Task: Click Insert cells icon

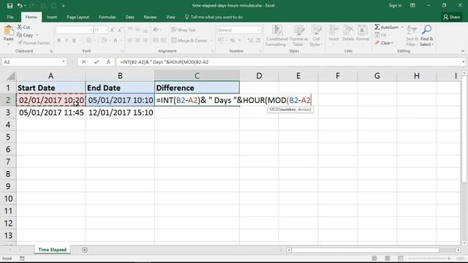Action: [x=333, y=30]
